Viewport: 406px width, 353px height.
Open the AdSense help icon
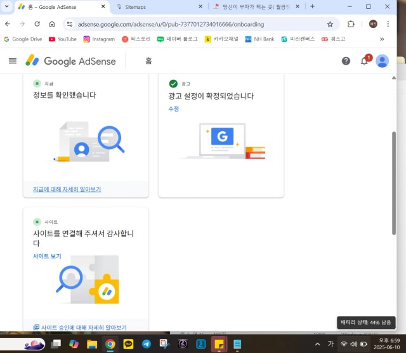346,61
